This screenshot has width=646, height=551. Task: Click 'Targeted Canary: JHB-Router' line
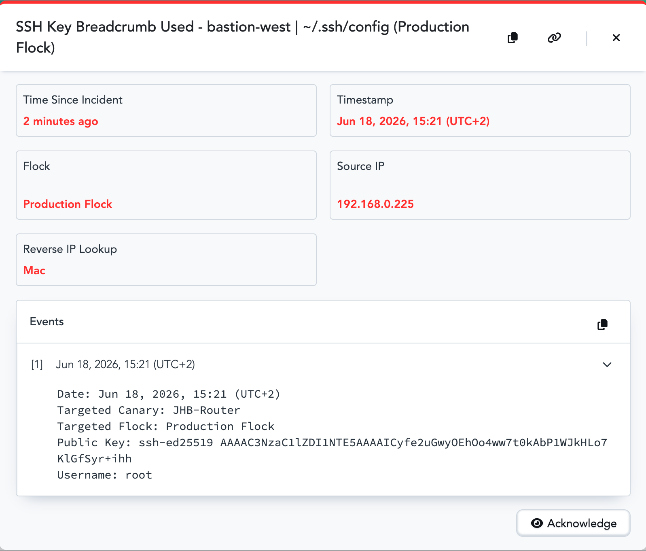click(x=148, y=410)
